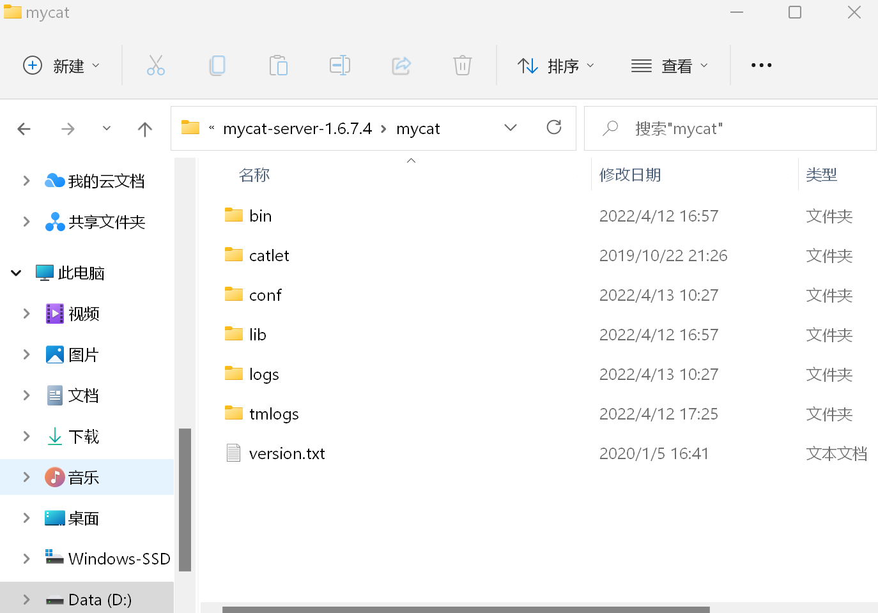Expand 共享文件夹 tree node

click(x=26, y=222)
